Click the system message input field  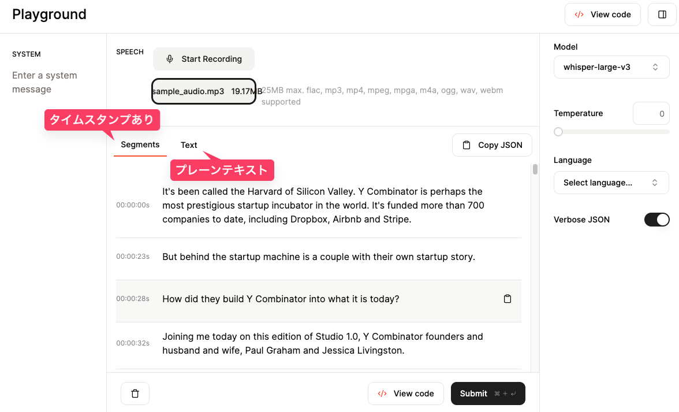coord(53,82)
